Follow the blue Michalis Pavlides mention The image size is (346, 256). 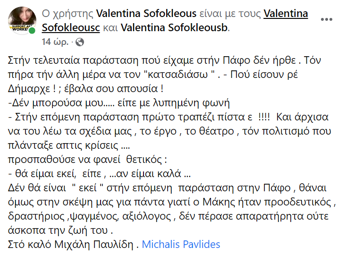[181, 244]
